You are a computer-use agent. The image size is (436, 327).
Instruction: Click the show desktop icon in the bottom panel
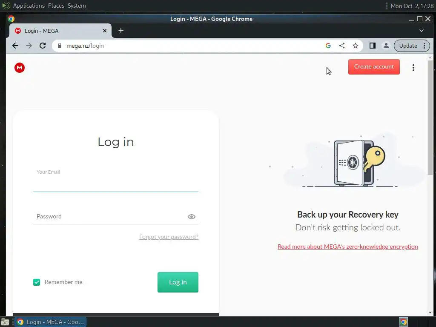(5, 322)
